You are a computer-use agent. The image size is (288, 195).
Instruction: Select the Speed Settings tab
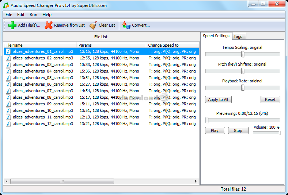216,36
